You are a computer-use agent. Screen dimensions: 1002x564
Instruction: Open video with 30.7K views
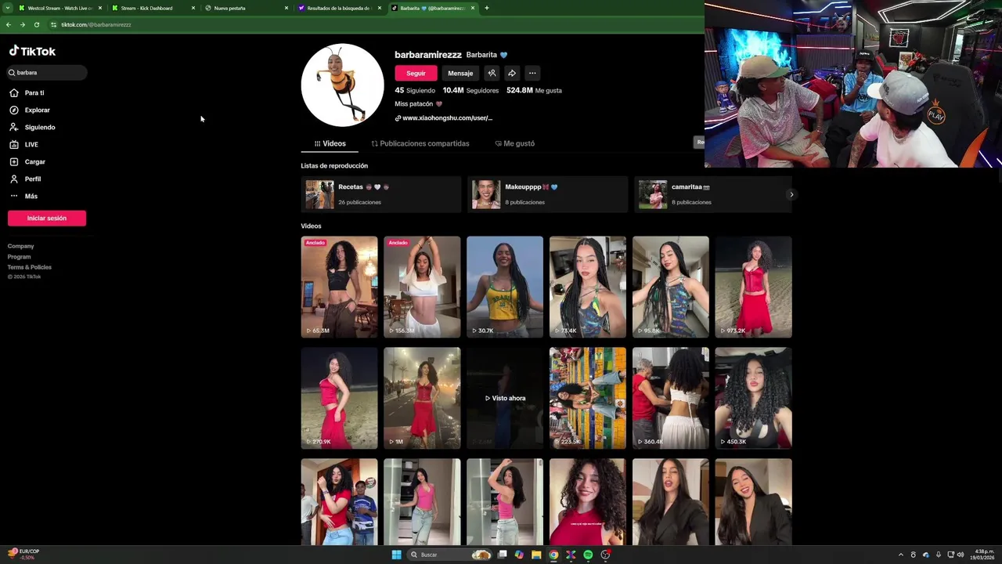point(505,287)
